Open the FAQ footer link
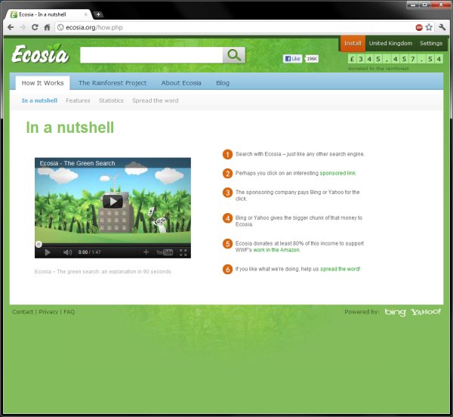This screenshot has width=453, height=417. click(x=69, y=312)
